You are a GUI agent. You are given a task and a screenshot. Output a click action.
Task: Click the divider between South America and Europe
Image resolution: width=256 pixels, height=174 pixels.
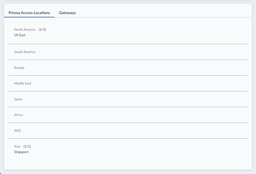click(x=128, y=60)
